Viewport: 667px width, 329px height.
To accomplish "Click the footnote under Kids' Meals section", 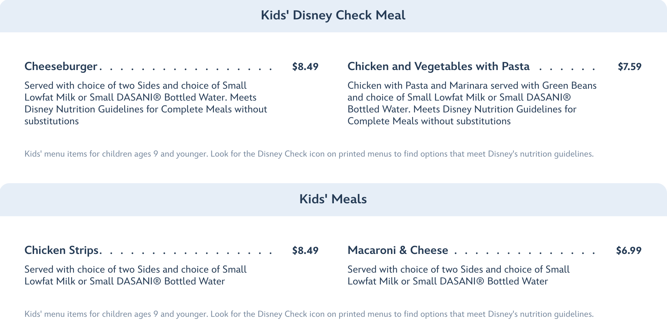I will click(309, 314).
